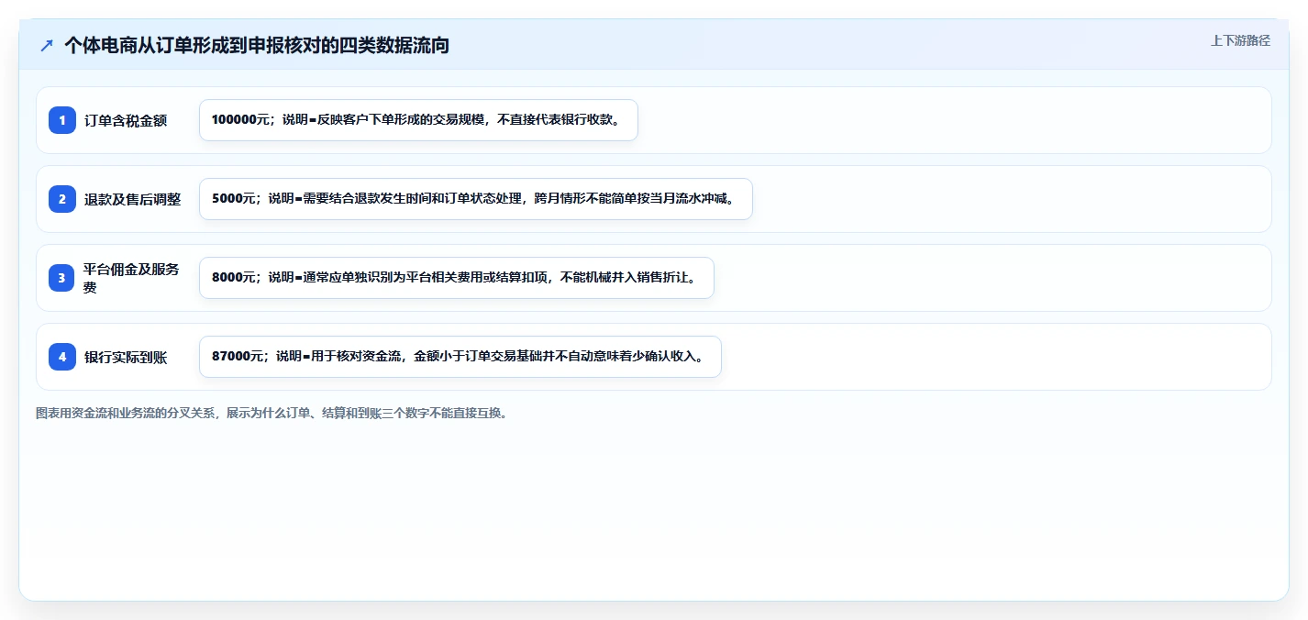Click the 上下游路径 label
This screenshot has width=1308, height=620.
(x=1240, y=40)
